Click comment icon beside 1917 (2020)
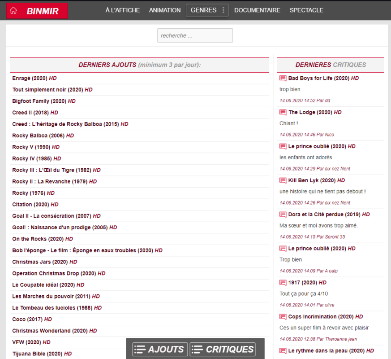The width and height of the screenshot is (391, 359). coord(283,283)
